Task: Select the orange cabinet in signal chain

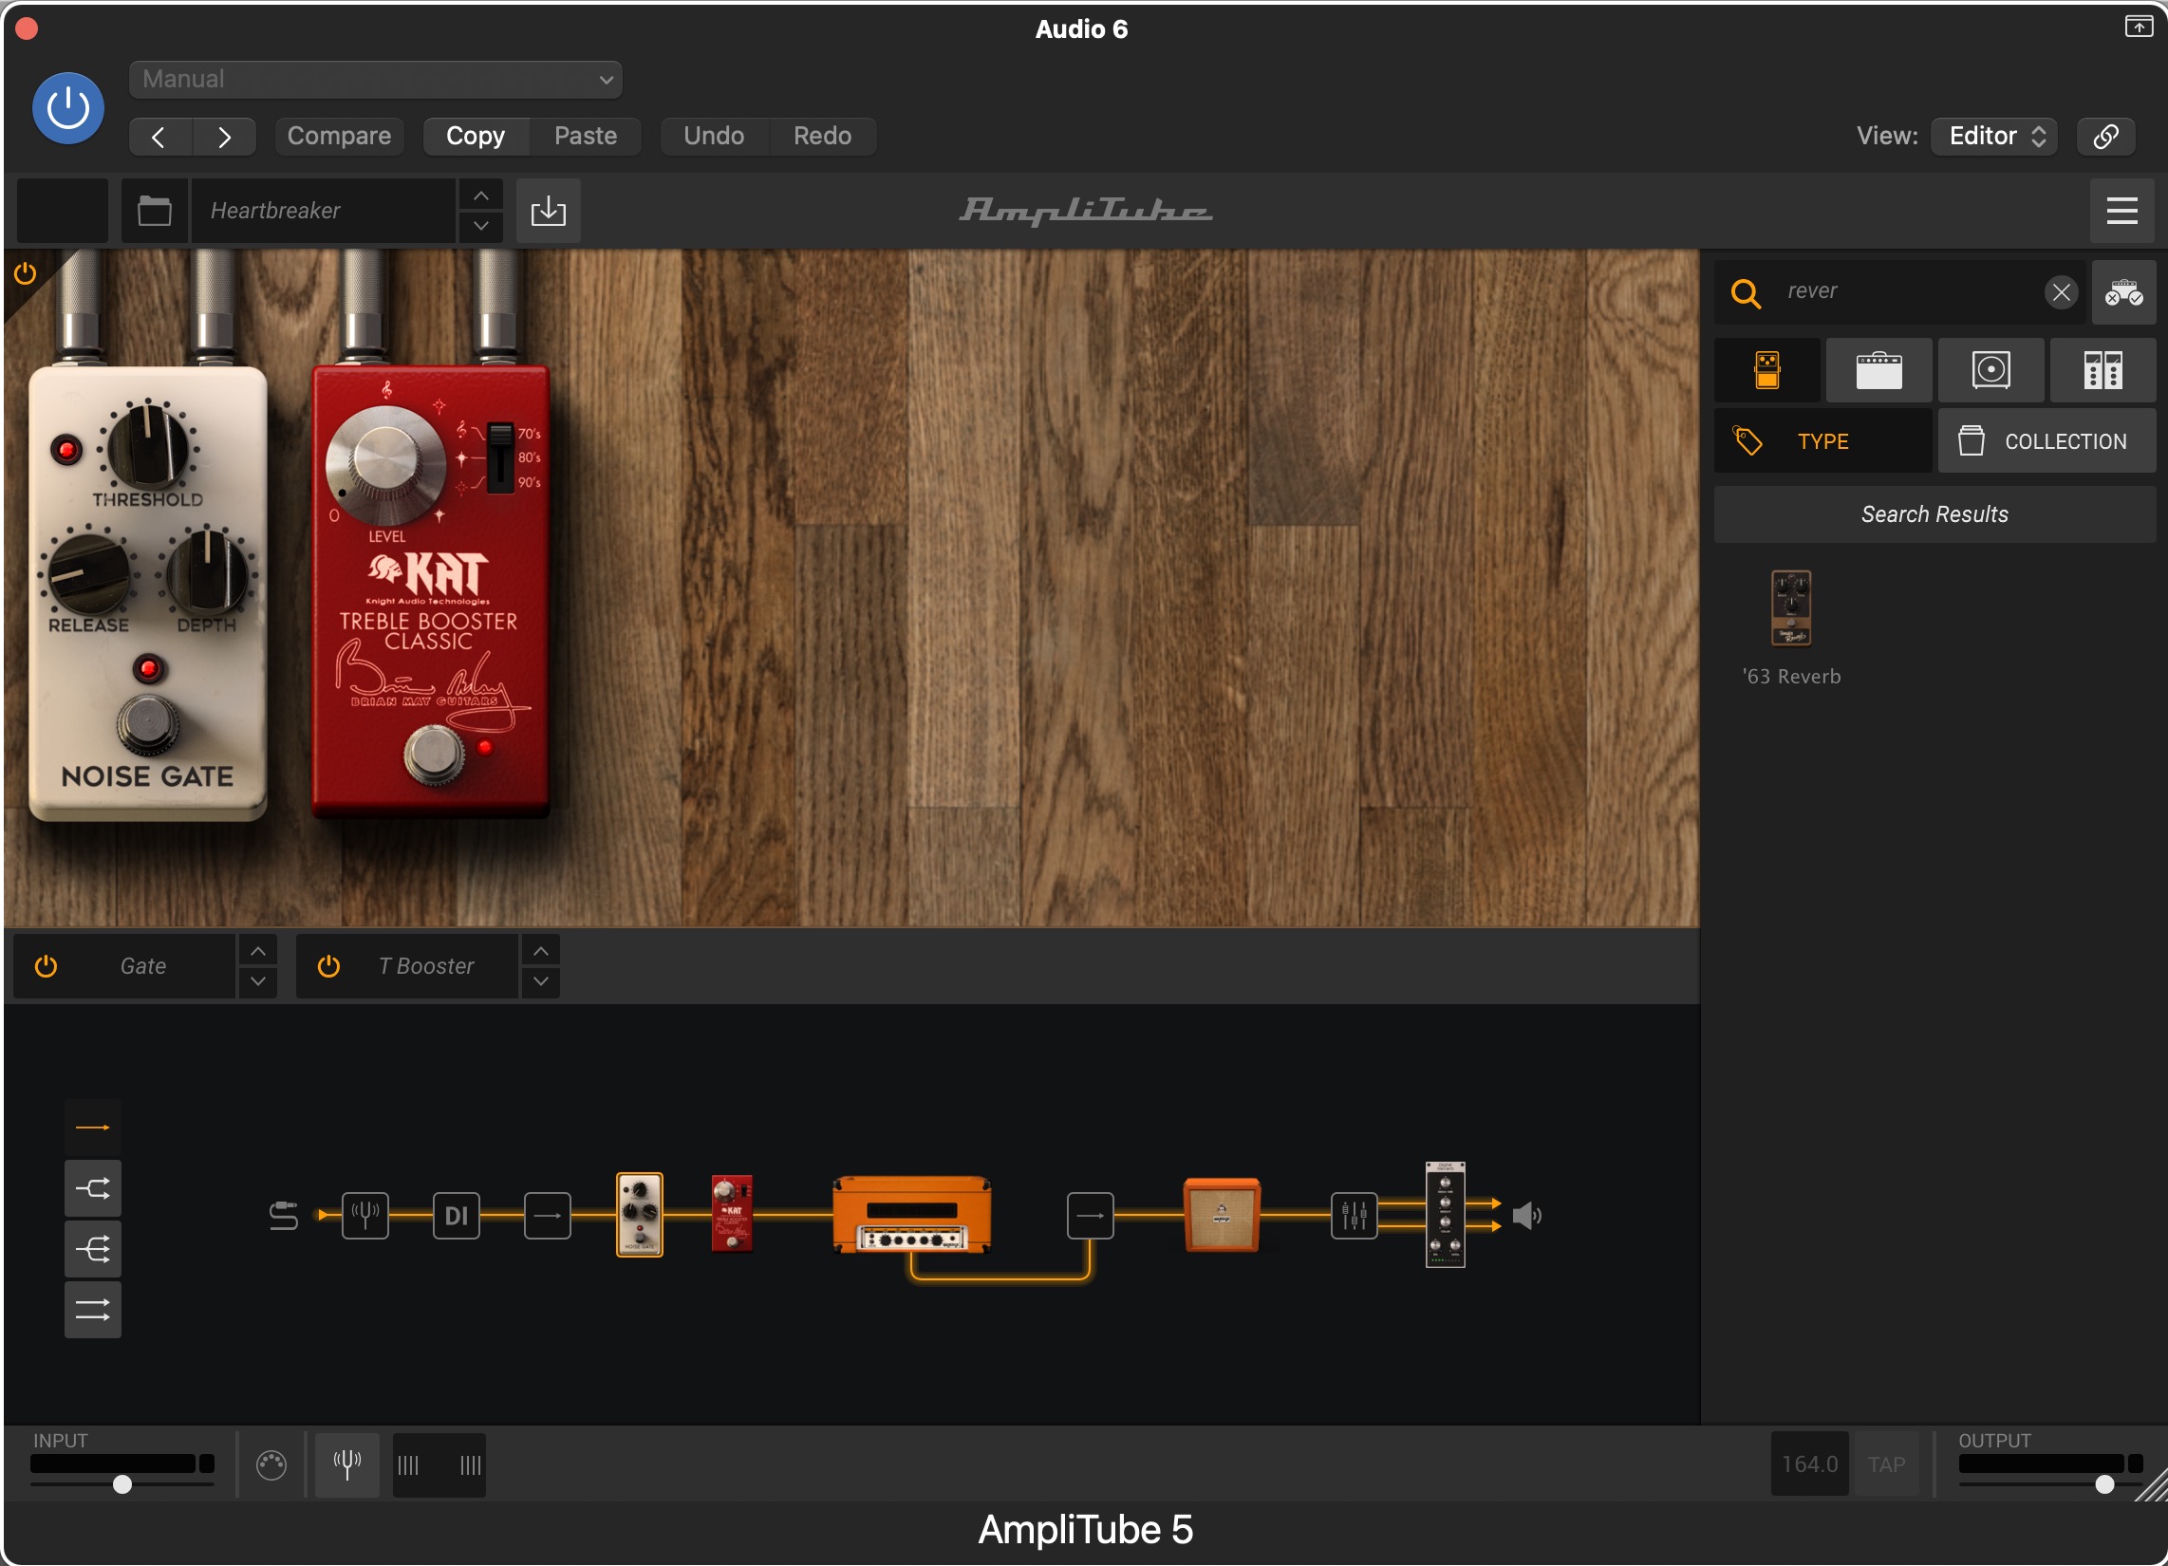Action: (x=1222, y=1215)
